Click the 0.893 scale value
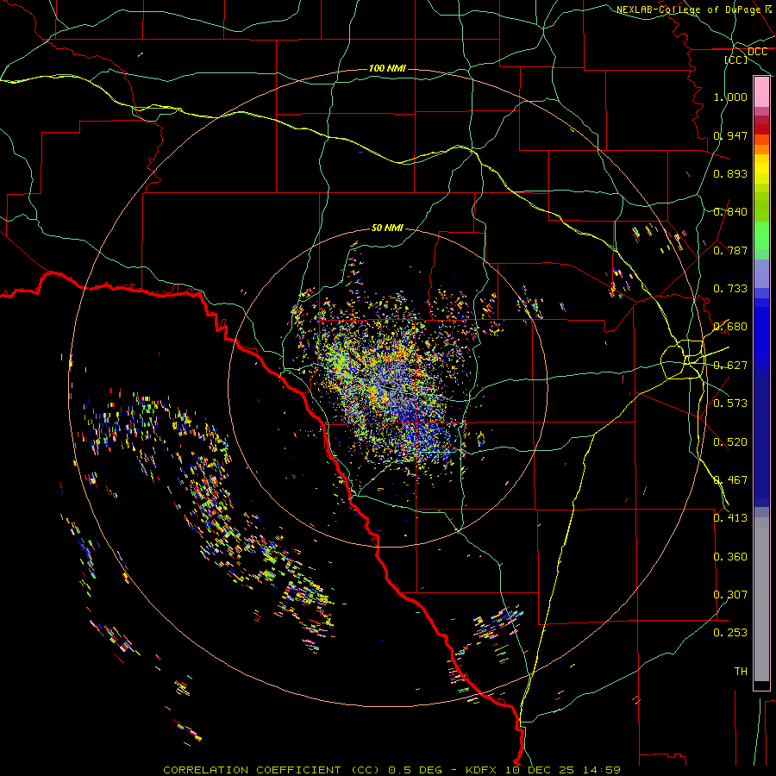This screenshot has height=776, width=776. coord(730,173)
